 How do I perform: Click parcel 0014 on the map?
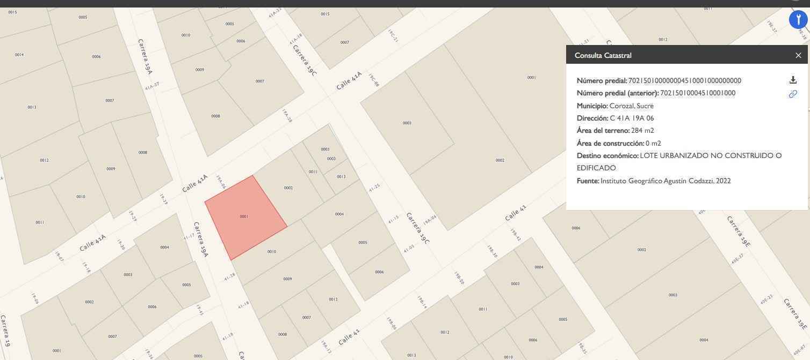click(19, 55)
